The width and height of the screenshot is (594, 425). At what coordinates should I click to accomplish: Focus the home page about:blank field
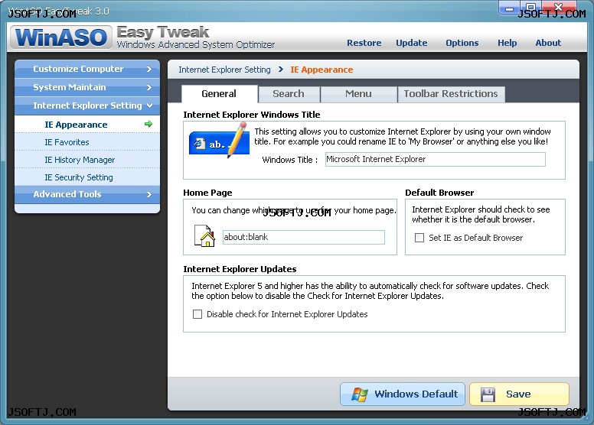(x=303, y=237)
